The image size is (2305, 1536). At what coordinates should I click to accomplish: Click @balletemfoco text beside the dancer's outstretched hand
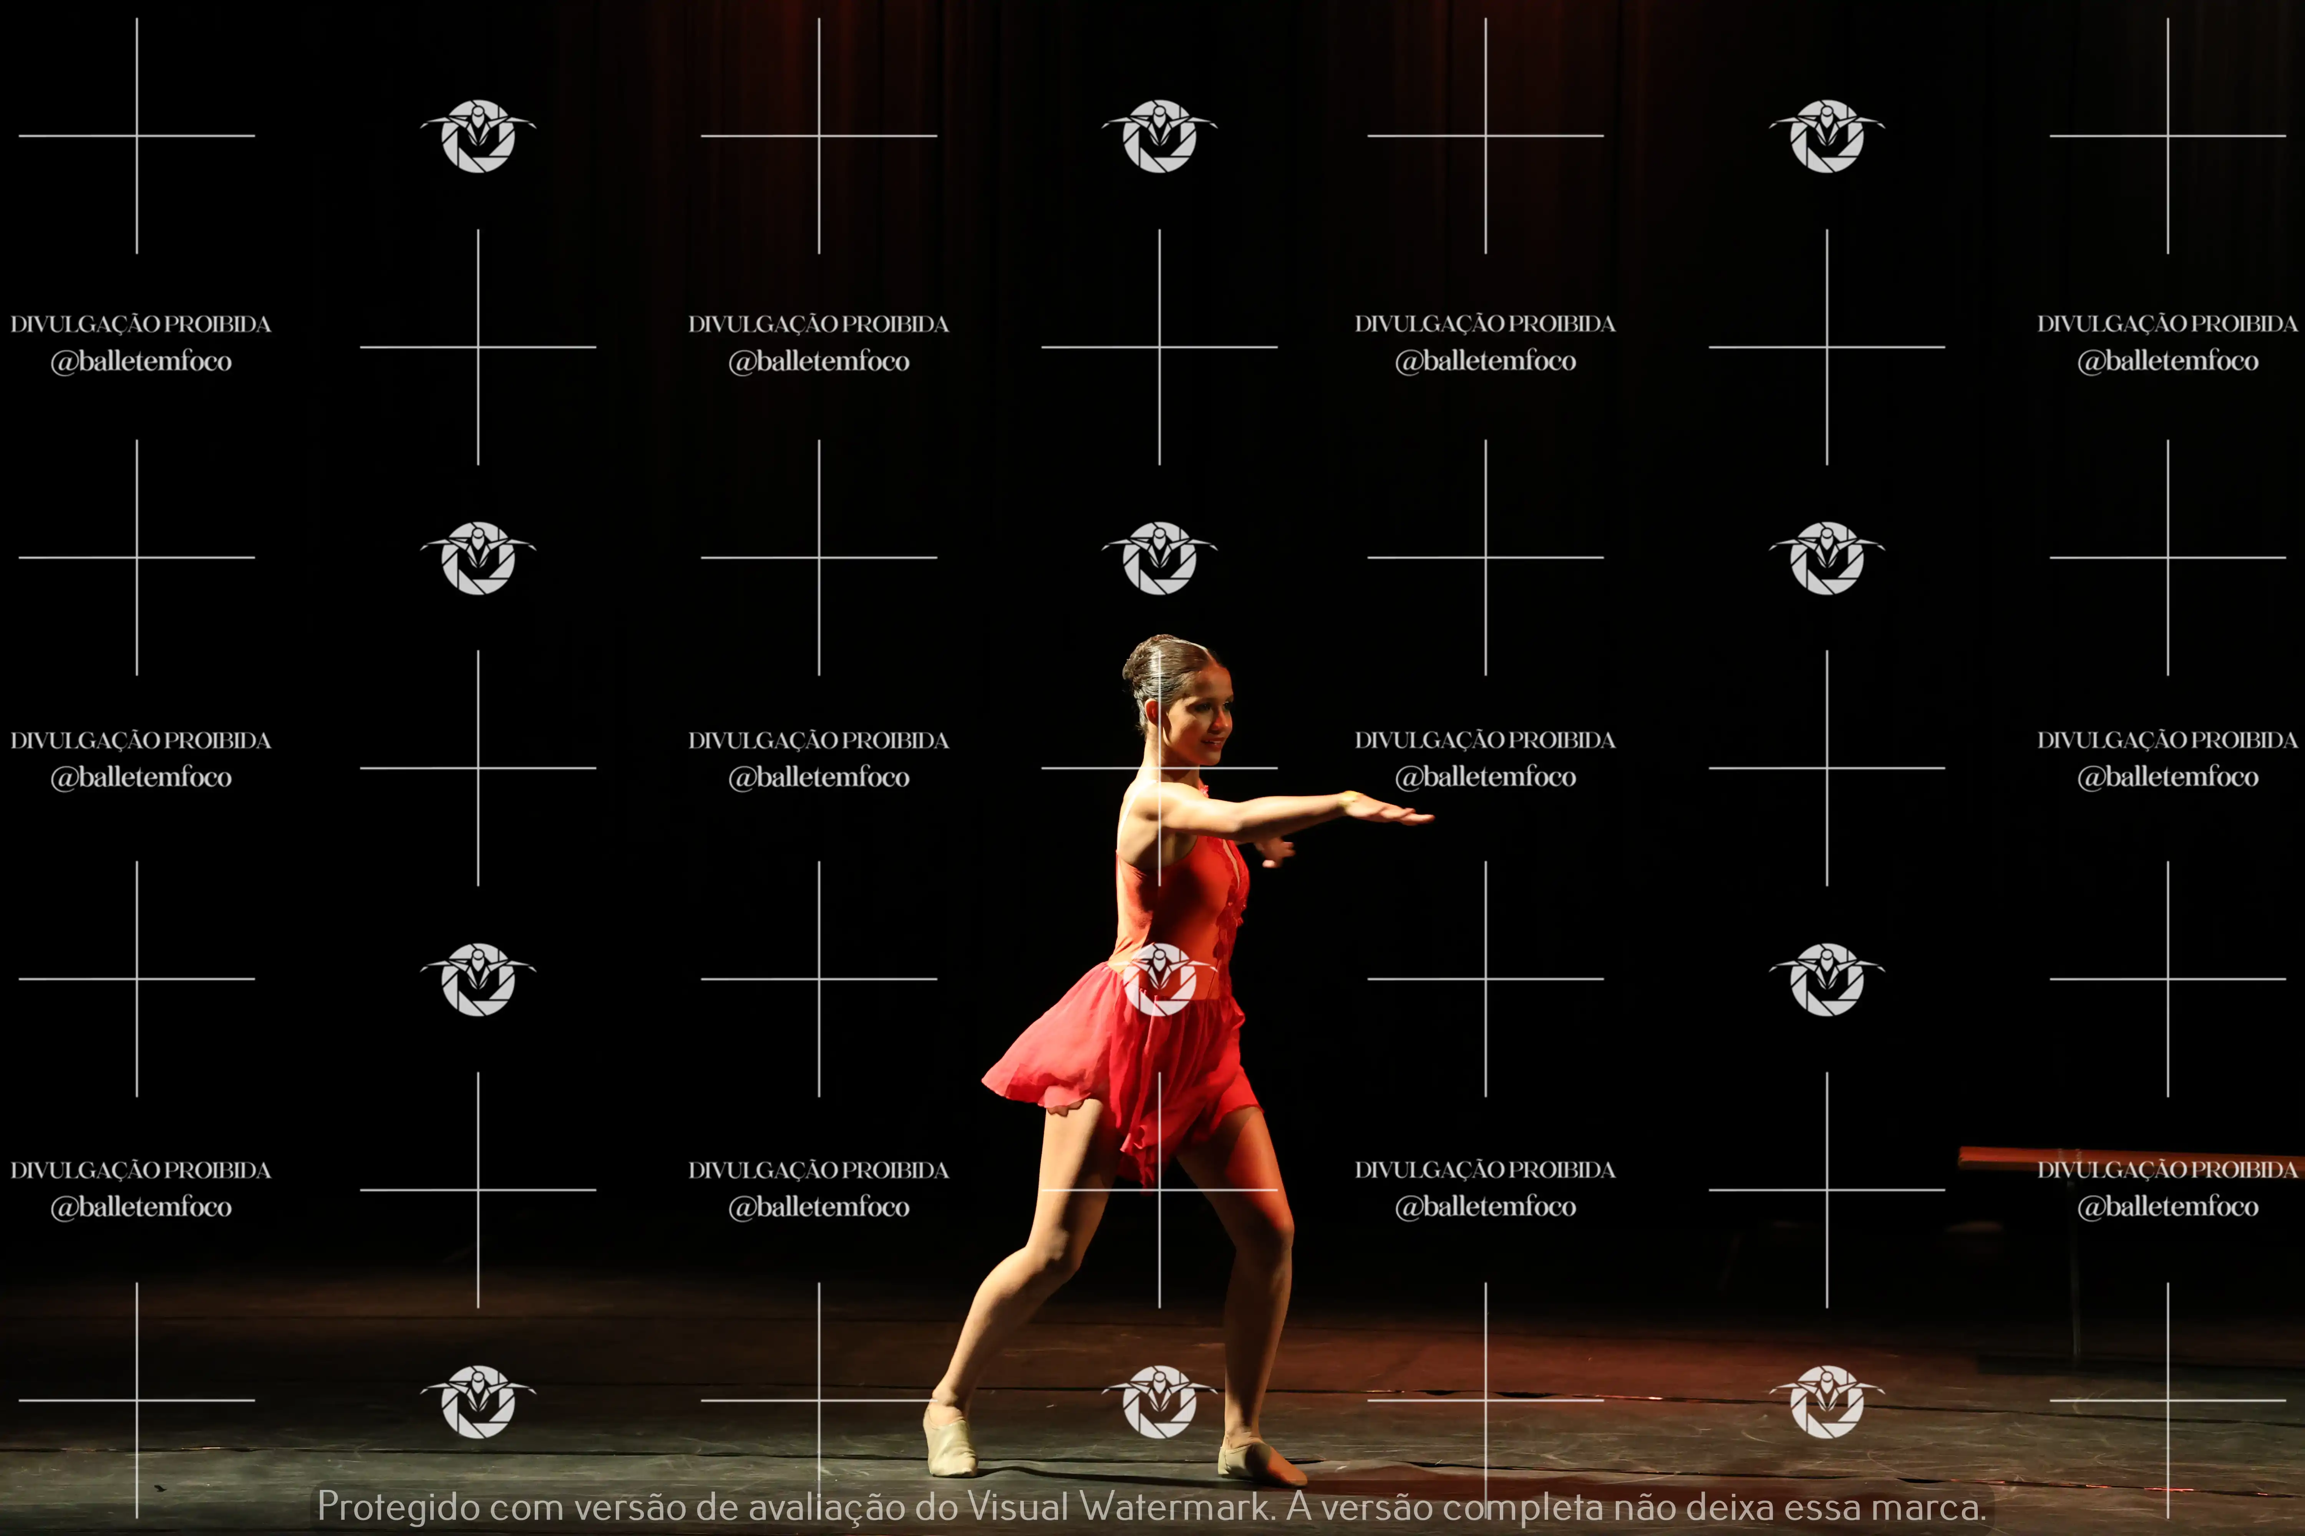[1485, 777]
